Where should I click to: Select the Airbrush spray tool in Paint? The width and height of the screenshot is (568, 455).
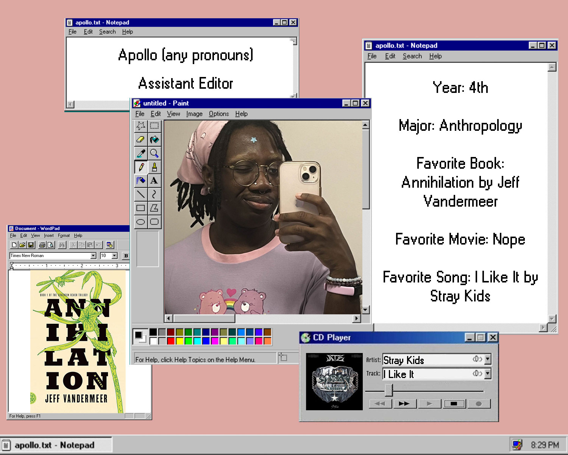140,180
